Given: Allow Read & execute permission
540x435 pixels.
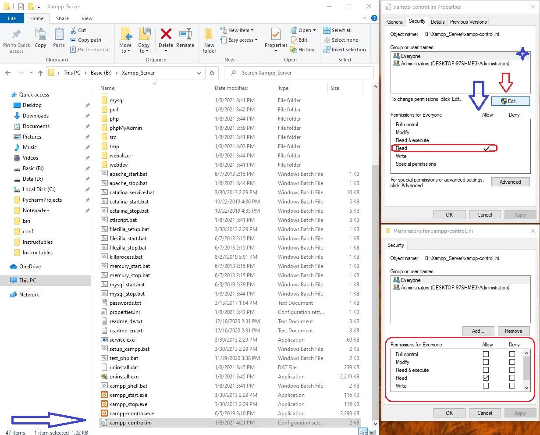Looking at the screenshot, I should tap(486, 370).
